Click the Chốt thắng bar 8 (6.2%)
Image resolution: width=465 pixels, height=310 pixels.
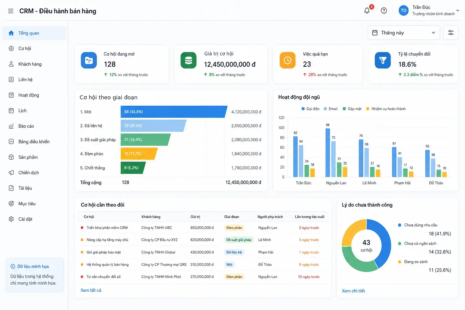[x=133, y=168]
